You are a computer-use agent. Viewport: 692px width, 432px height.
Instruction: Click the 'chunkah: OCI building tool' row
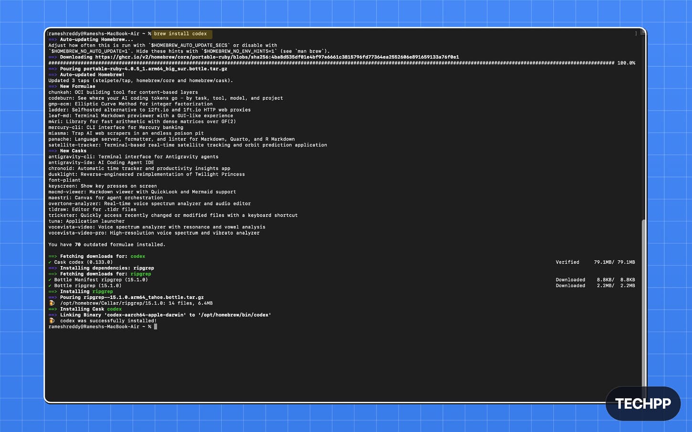[x=123, y=93]
